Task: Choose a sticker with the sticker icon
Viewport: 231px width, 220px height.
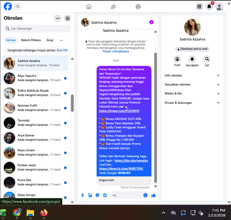Action: tap(97, 195)
